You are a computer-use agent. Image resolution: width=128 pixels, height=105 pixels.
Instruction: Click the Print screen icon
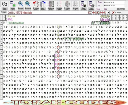91,4
